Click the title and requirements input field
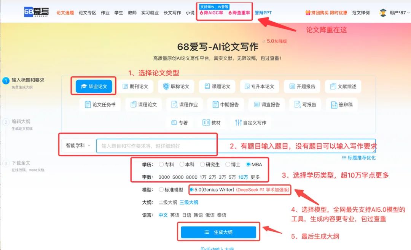411x250 pixels. point(236,146)
